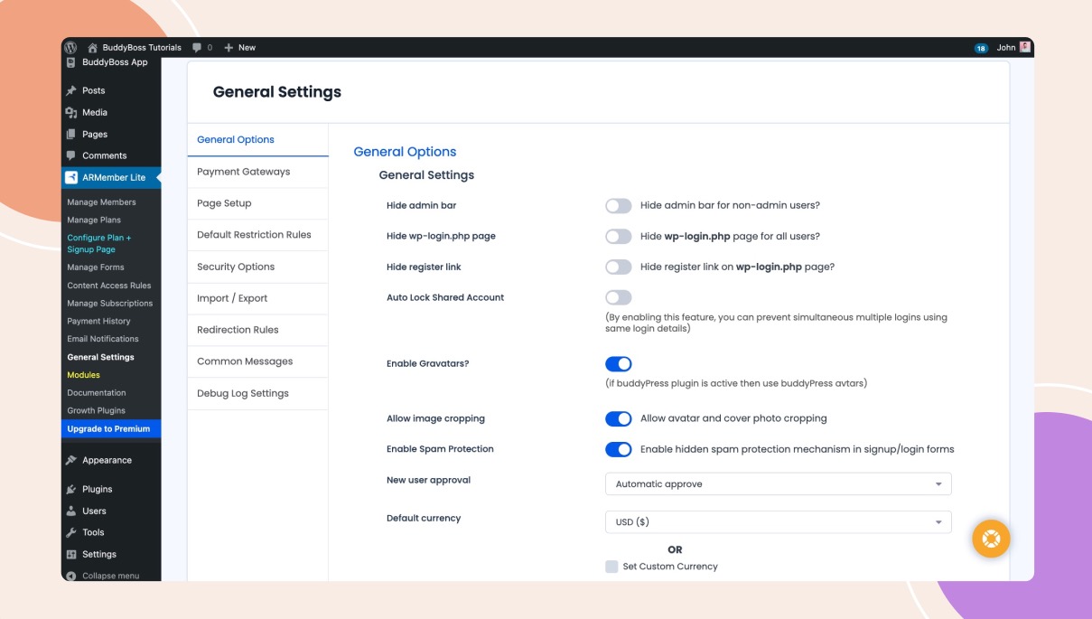Disable the Enable Gravatars switch
This screenshot has width=1092, height=619.
[x=619, y=364]
